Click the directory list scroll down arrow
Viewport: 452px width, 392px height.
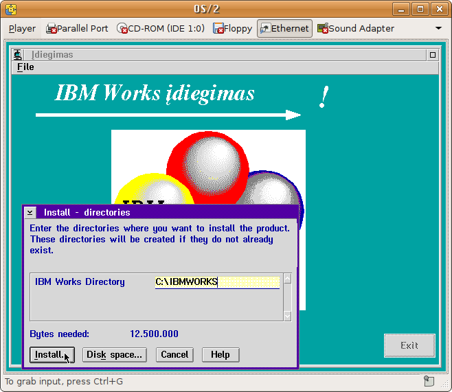pos(287,316)
